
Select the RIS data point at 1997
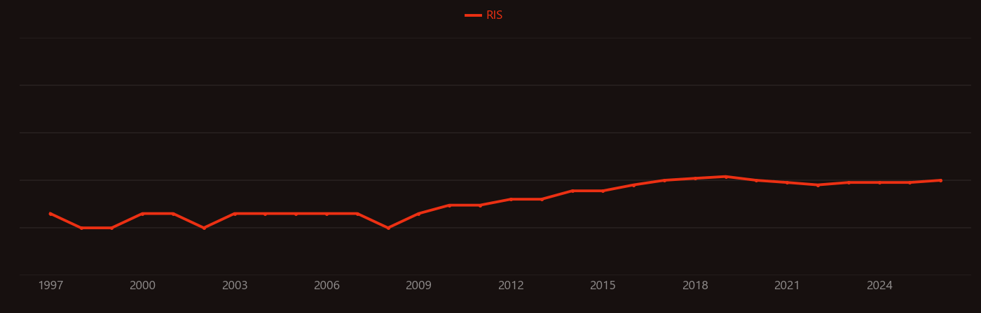pos(50,214)
